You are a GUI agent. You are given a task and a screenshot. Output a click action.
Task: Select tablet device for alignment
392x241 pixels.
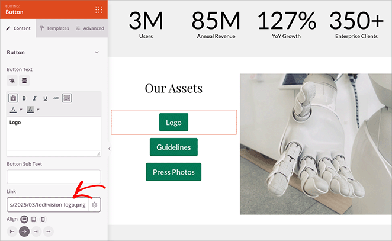[x=33, y=219]
